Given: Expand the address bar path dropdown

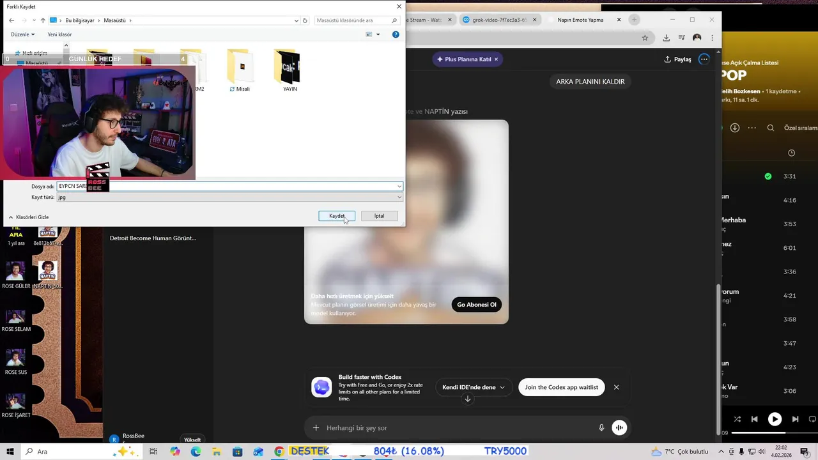Looking at the screenshot, I should [x=296, y=20].
